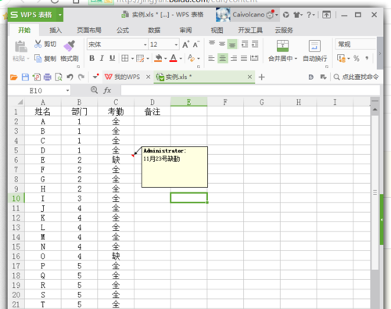Open the font name dropdown showing 宋体
The width and height of the screenshot is (391, 309).
[x=117, y=45]
